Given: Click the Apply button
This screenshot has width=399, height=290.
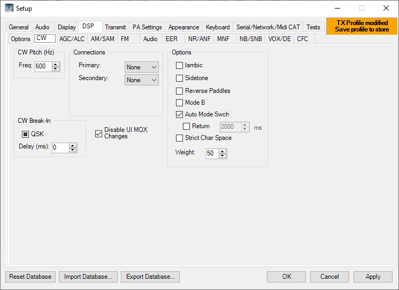Looking at the screenshot, I should coord(373,277).
